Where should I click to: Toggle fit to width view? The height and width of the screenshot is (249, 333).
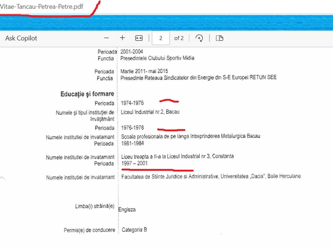pyautogui.click(x=139, y=38)
